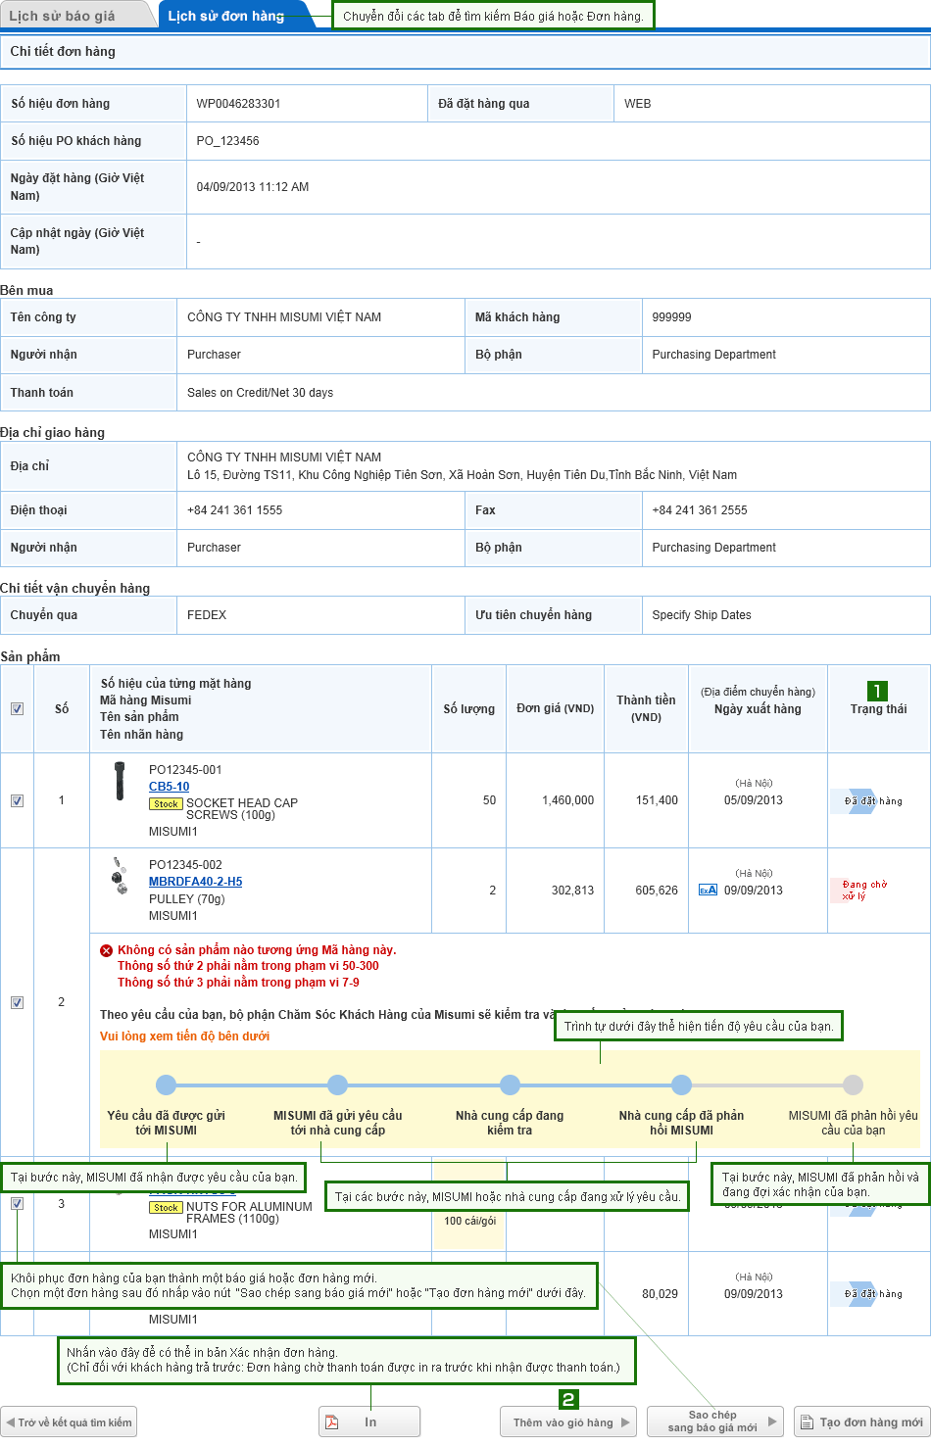The height and width of the screenshot is (1446, 931).
Task: Click the pulley product thumbnail
Action: (x=120, y=876)
